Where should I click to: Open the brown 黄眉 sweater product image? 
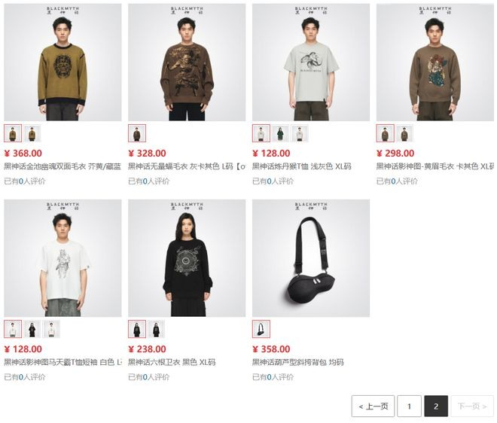click(x=435, y=62)
